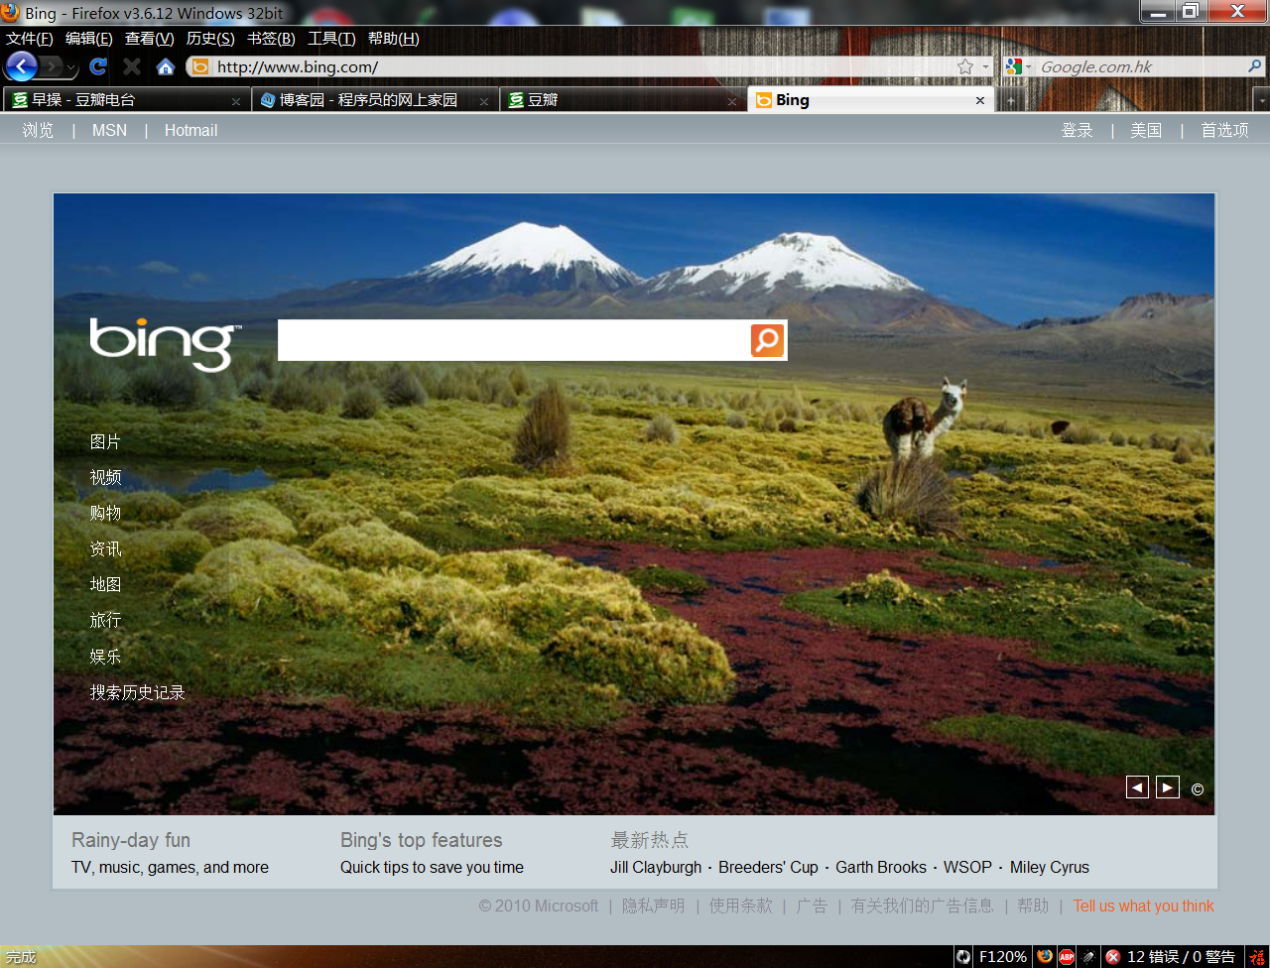Viewport: 1270px width, 968px height.
Task: Click the bing logo
Action: [165, 343]
